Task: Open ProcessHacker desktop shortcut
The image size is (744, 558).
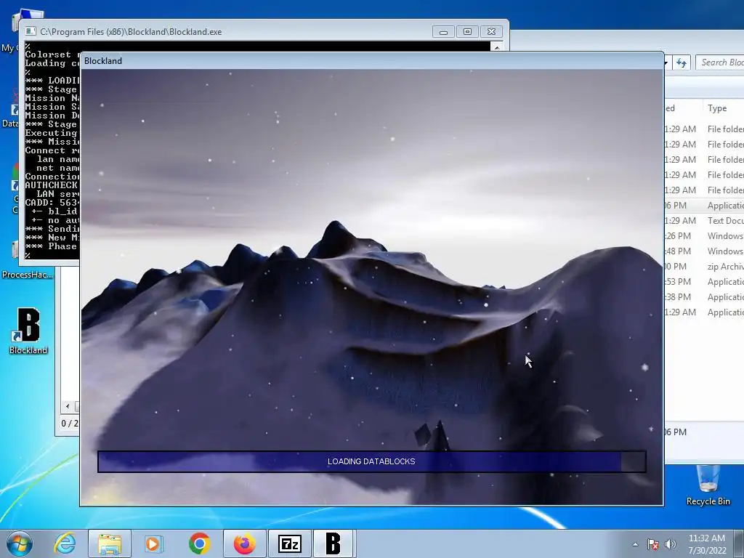Action: pos(28,274)
